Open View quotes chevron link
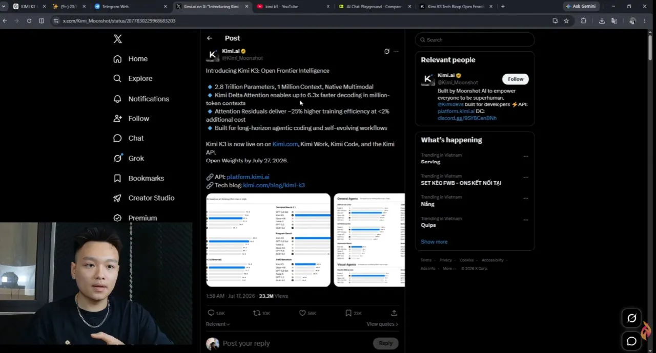This screenshot has width=656, height=353. pos(382,324)
